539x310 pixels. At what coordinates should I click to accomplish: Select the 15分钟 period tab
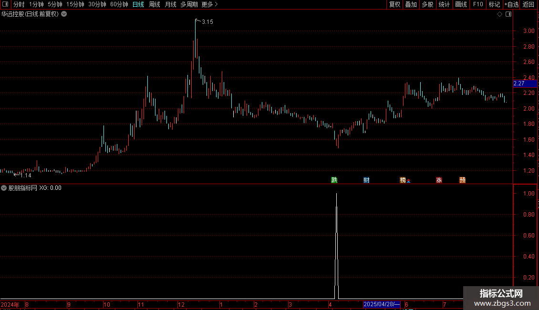click(x=75, y=4)
